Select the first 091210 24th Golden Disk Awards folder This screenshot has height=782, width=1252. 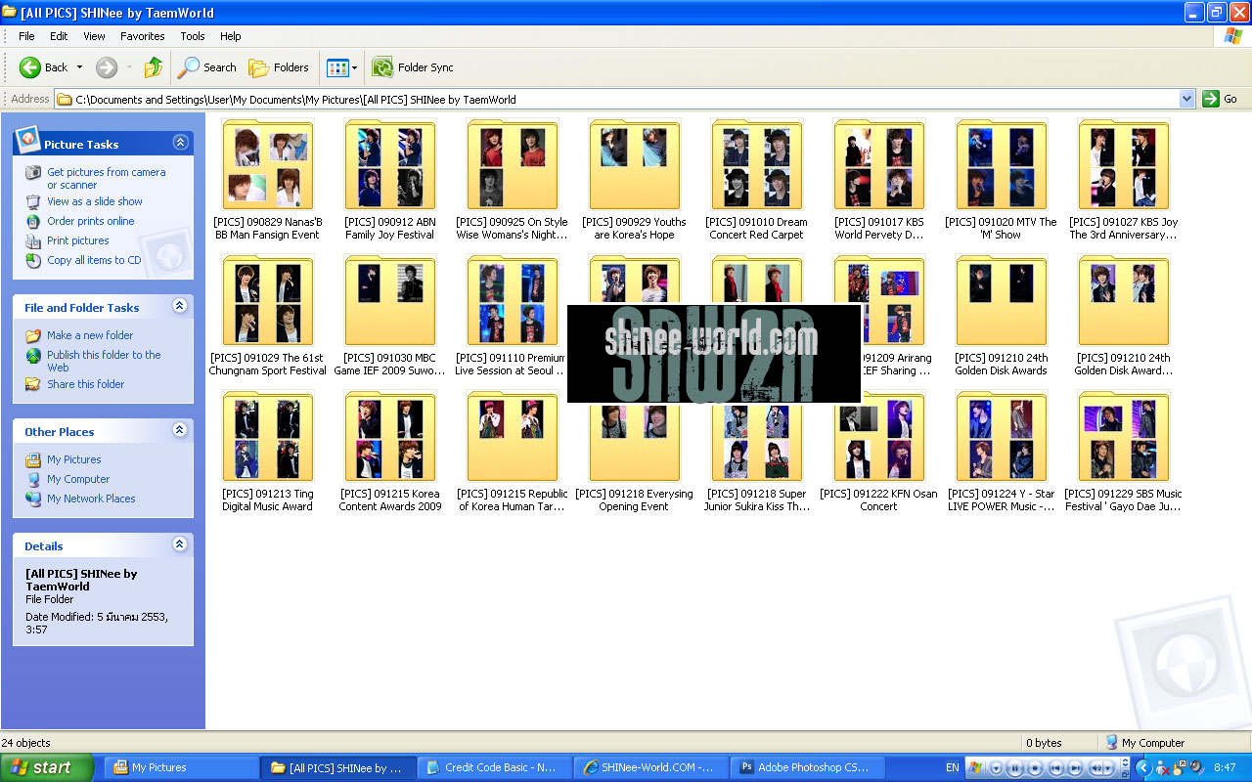[1001, 317]
